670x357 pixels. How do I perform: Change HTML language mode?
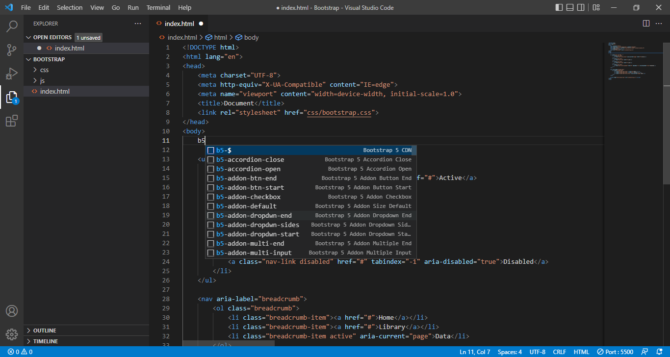[581, 352]
